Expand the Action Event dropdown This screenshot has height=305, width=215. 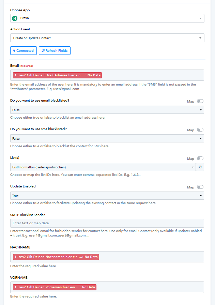(107, 38)
